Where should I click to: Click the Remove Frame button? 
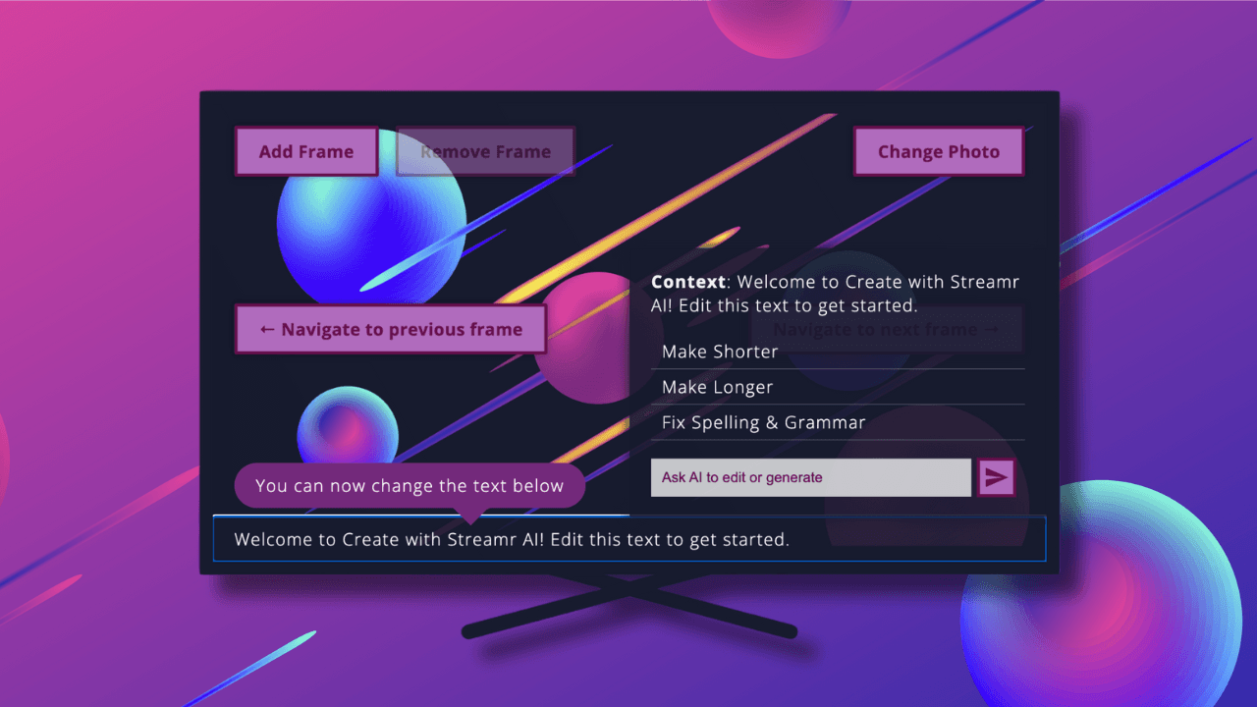point(485,152)
